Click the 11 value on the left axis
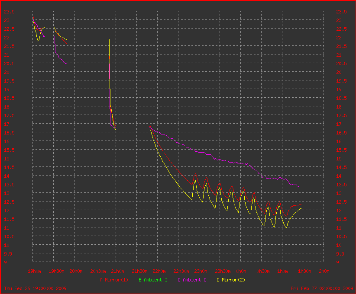Image resolution: width=356 pixels, height=294 pixels. [7, 228]
